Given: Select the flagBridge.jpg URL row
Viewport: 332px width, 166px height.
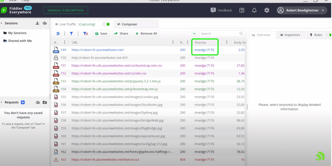Looking at the screenshot, I should click(117, 128).
